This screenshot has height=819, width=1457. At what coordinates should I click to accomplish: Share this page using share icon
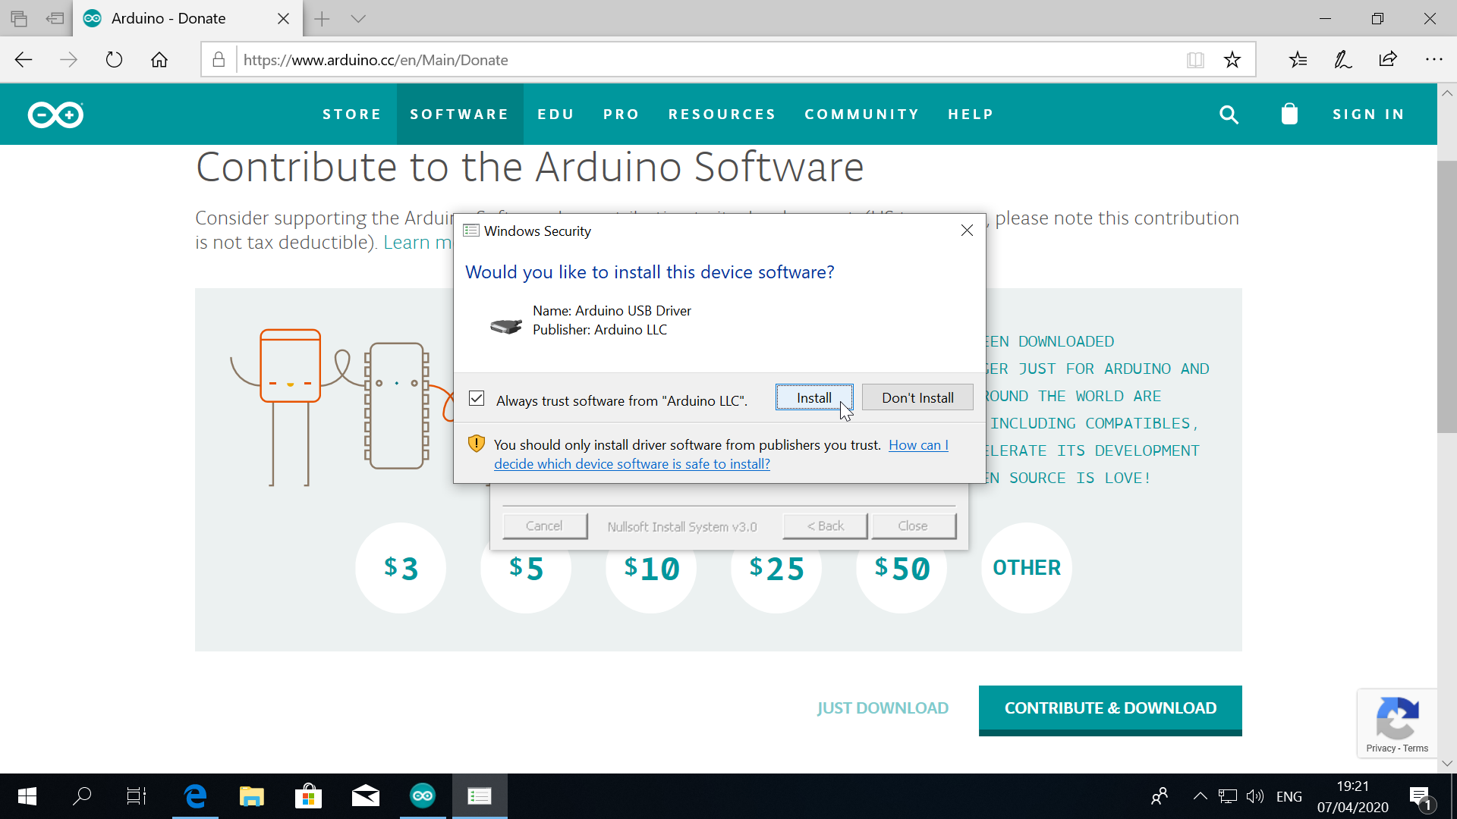pos(1388,60)
